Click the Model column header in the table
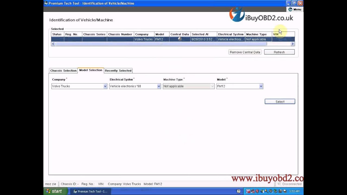347x195 pixels. click(x=162, y=34)
